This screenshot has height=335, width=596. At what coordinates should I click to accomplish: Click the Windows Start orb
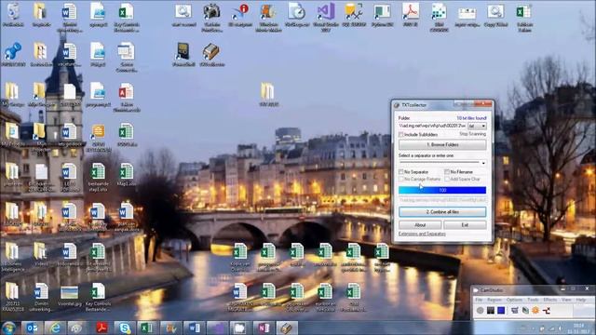coord(9,328)
